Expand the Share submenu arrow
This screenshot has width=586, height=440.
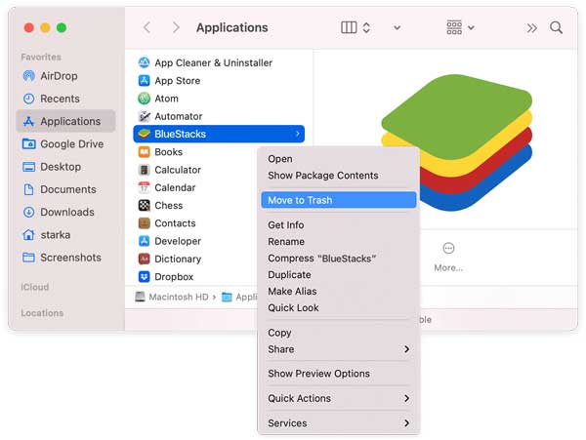(406, 349)
